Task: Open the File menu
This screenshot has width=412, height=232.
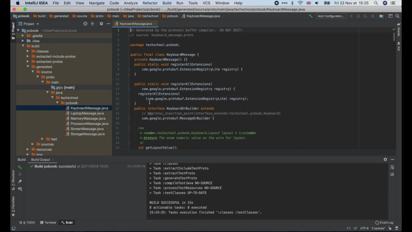Action: [x=56, y=3]
